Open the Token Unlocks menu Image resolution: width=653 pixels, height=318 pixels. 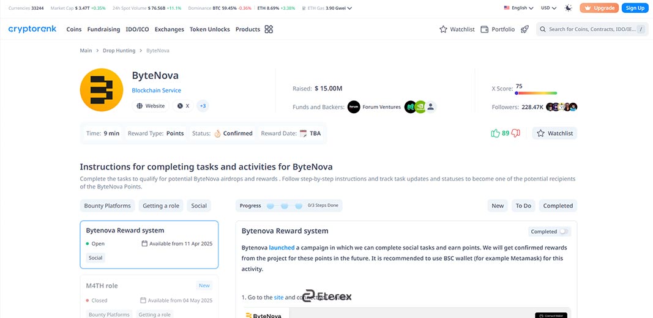(x=209, y=29)
